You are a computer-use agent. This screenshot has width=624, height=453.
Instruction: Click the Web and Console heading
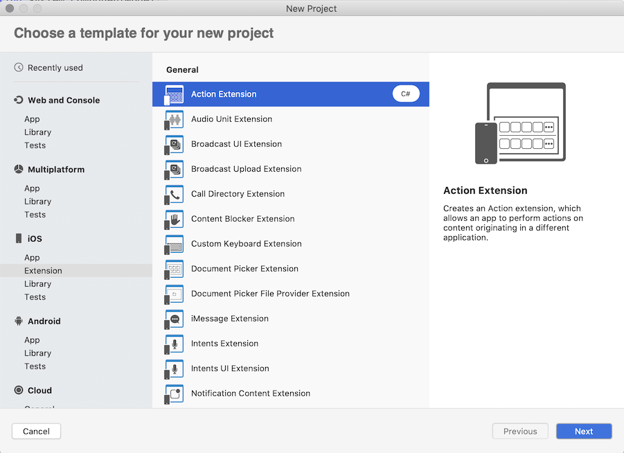[64, 100]
